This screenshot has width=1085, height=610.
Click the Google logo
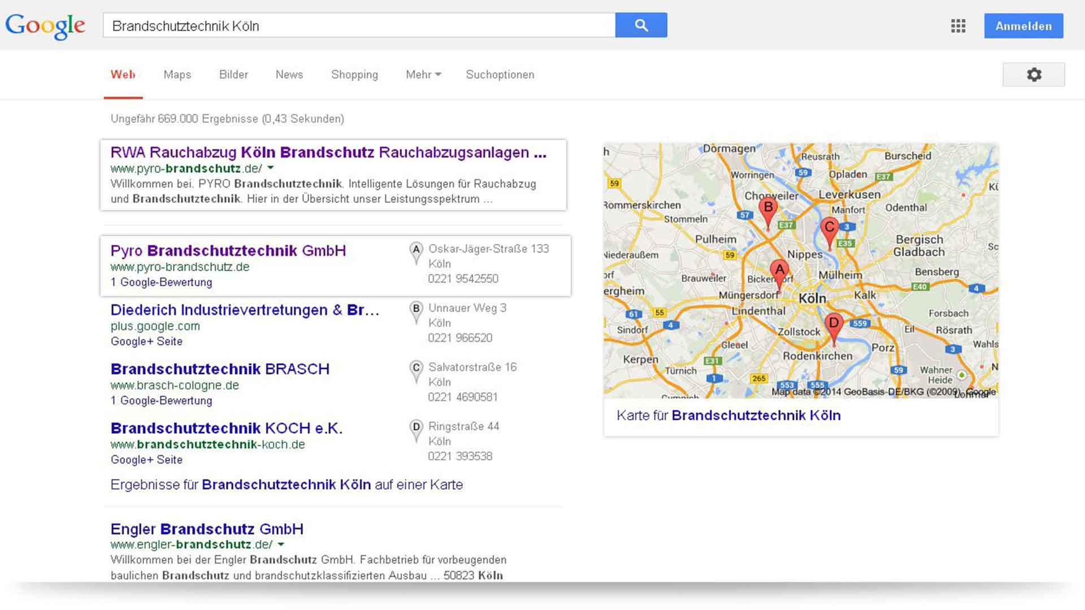coord(45,26)
